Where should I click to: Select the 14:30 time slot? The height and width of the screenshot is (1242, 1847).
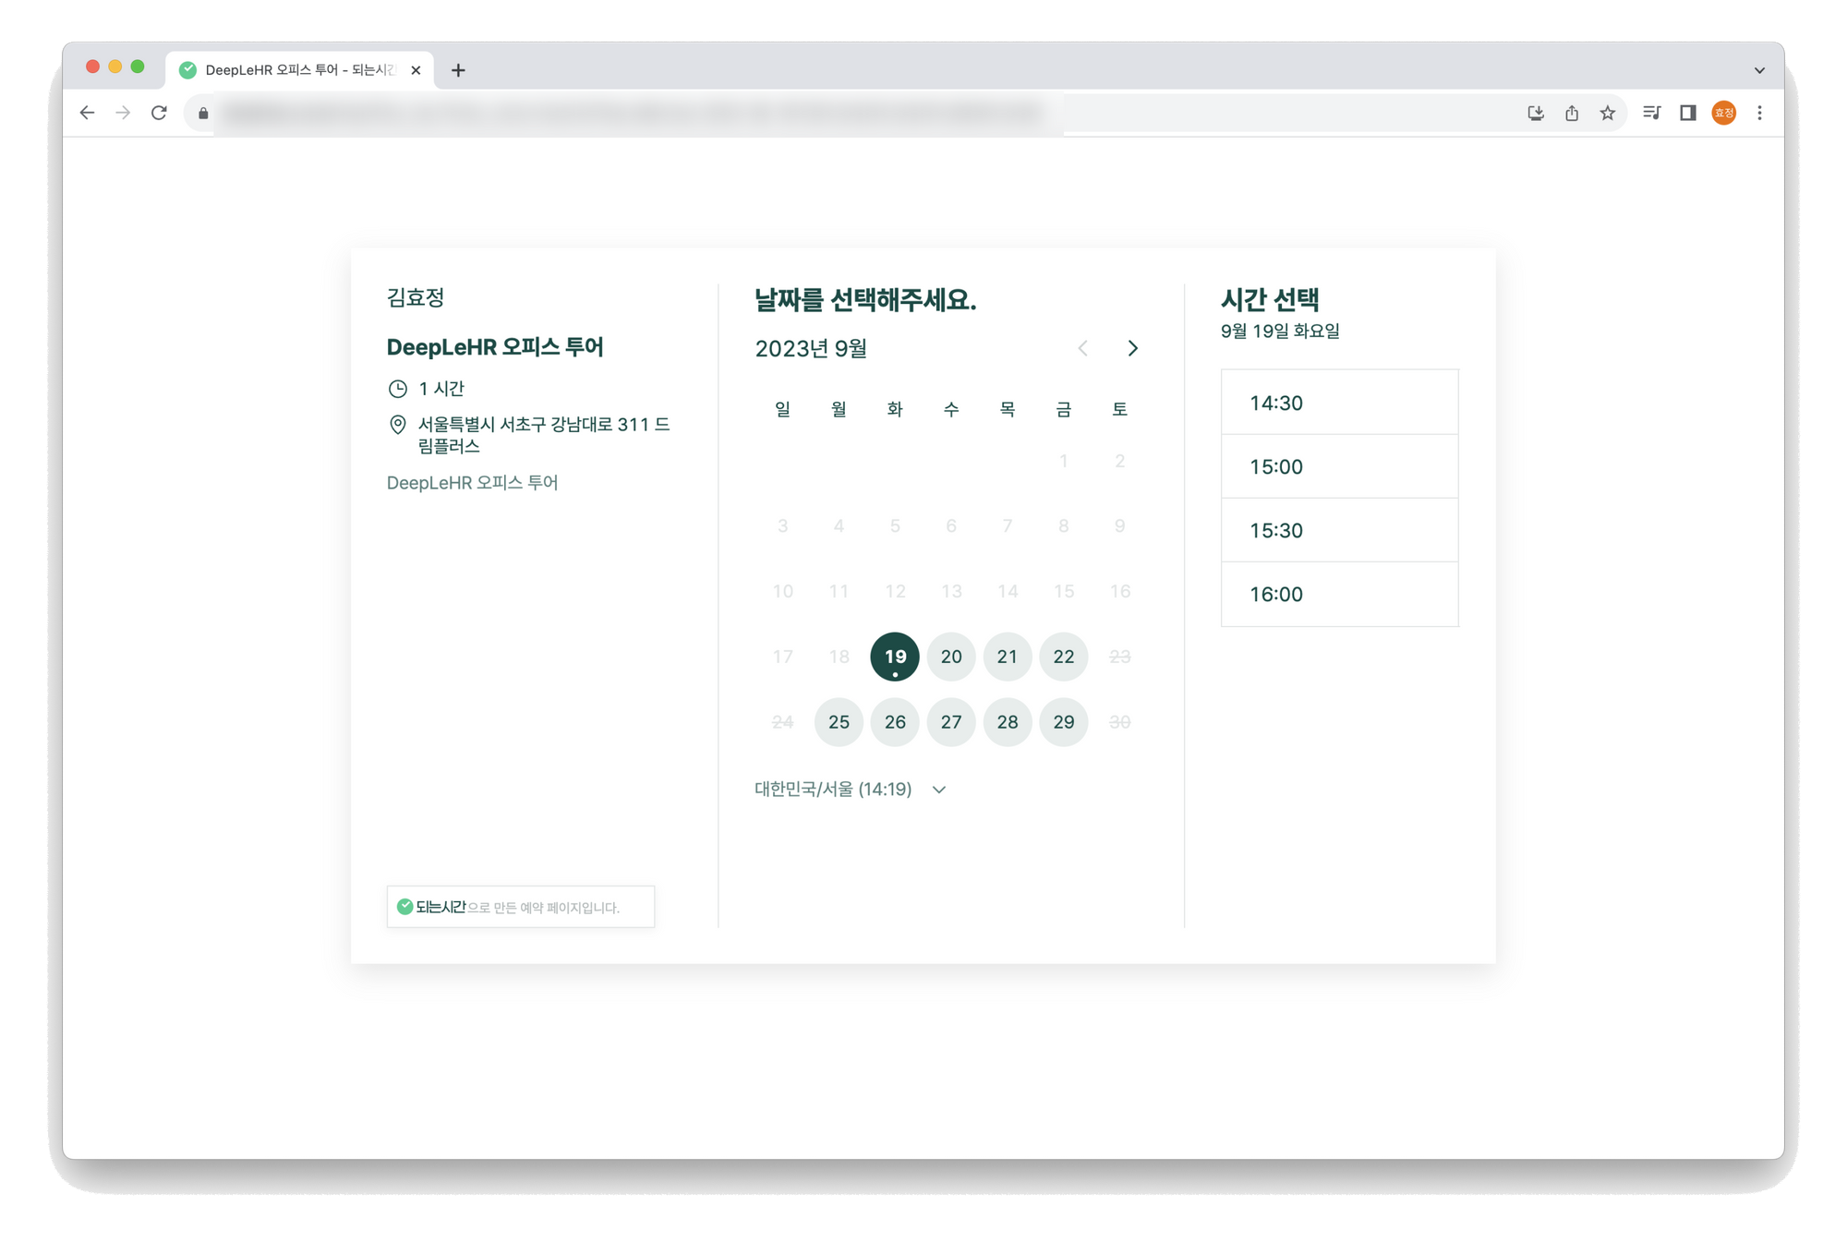click(1337, 402)
